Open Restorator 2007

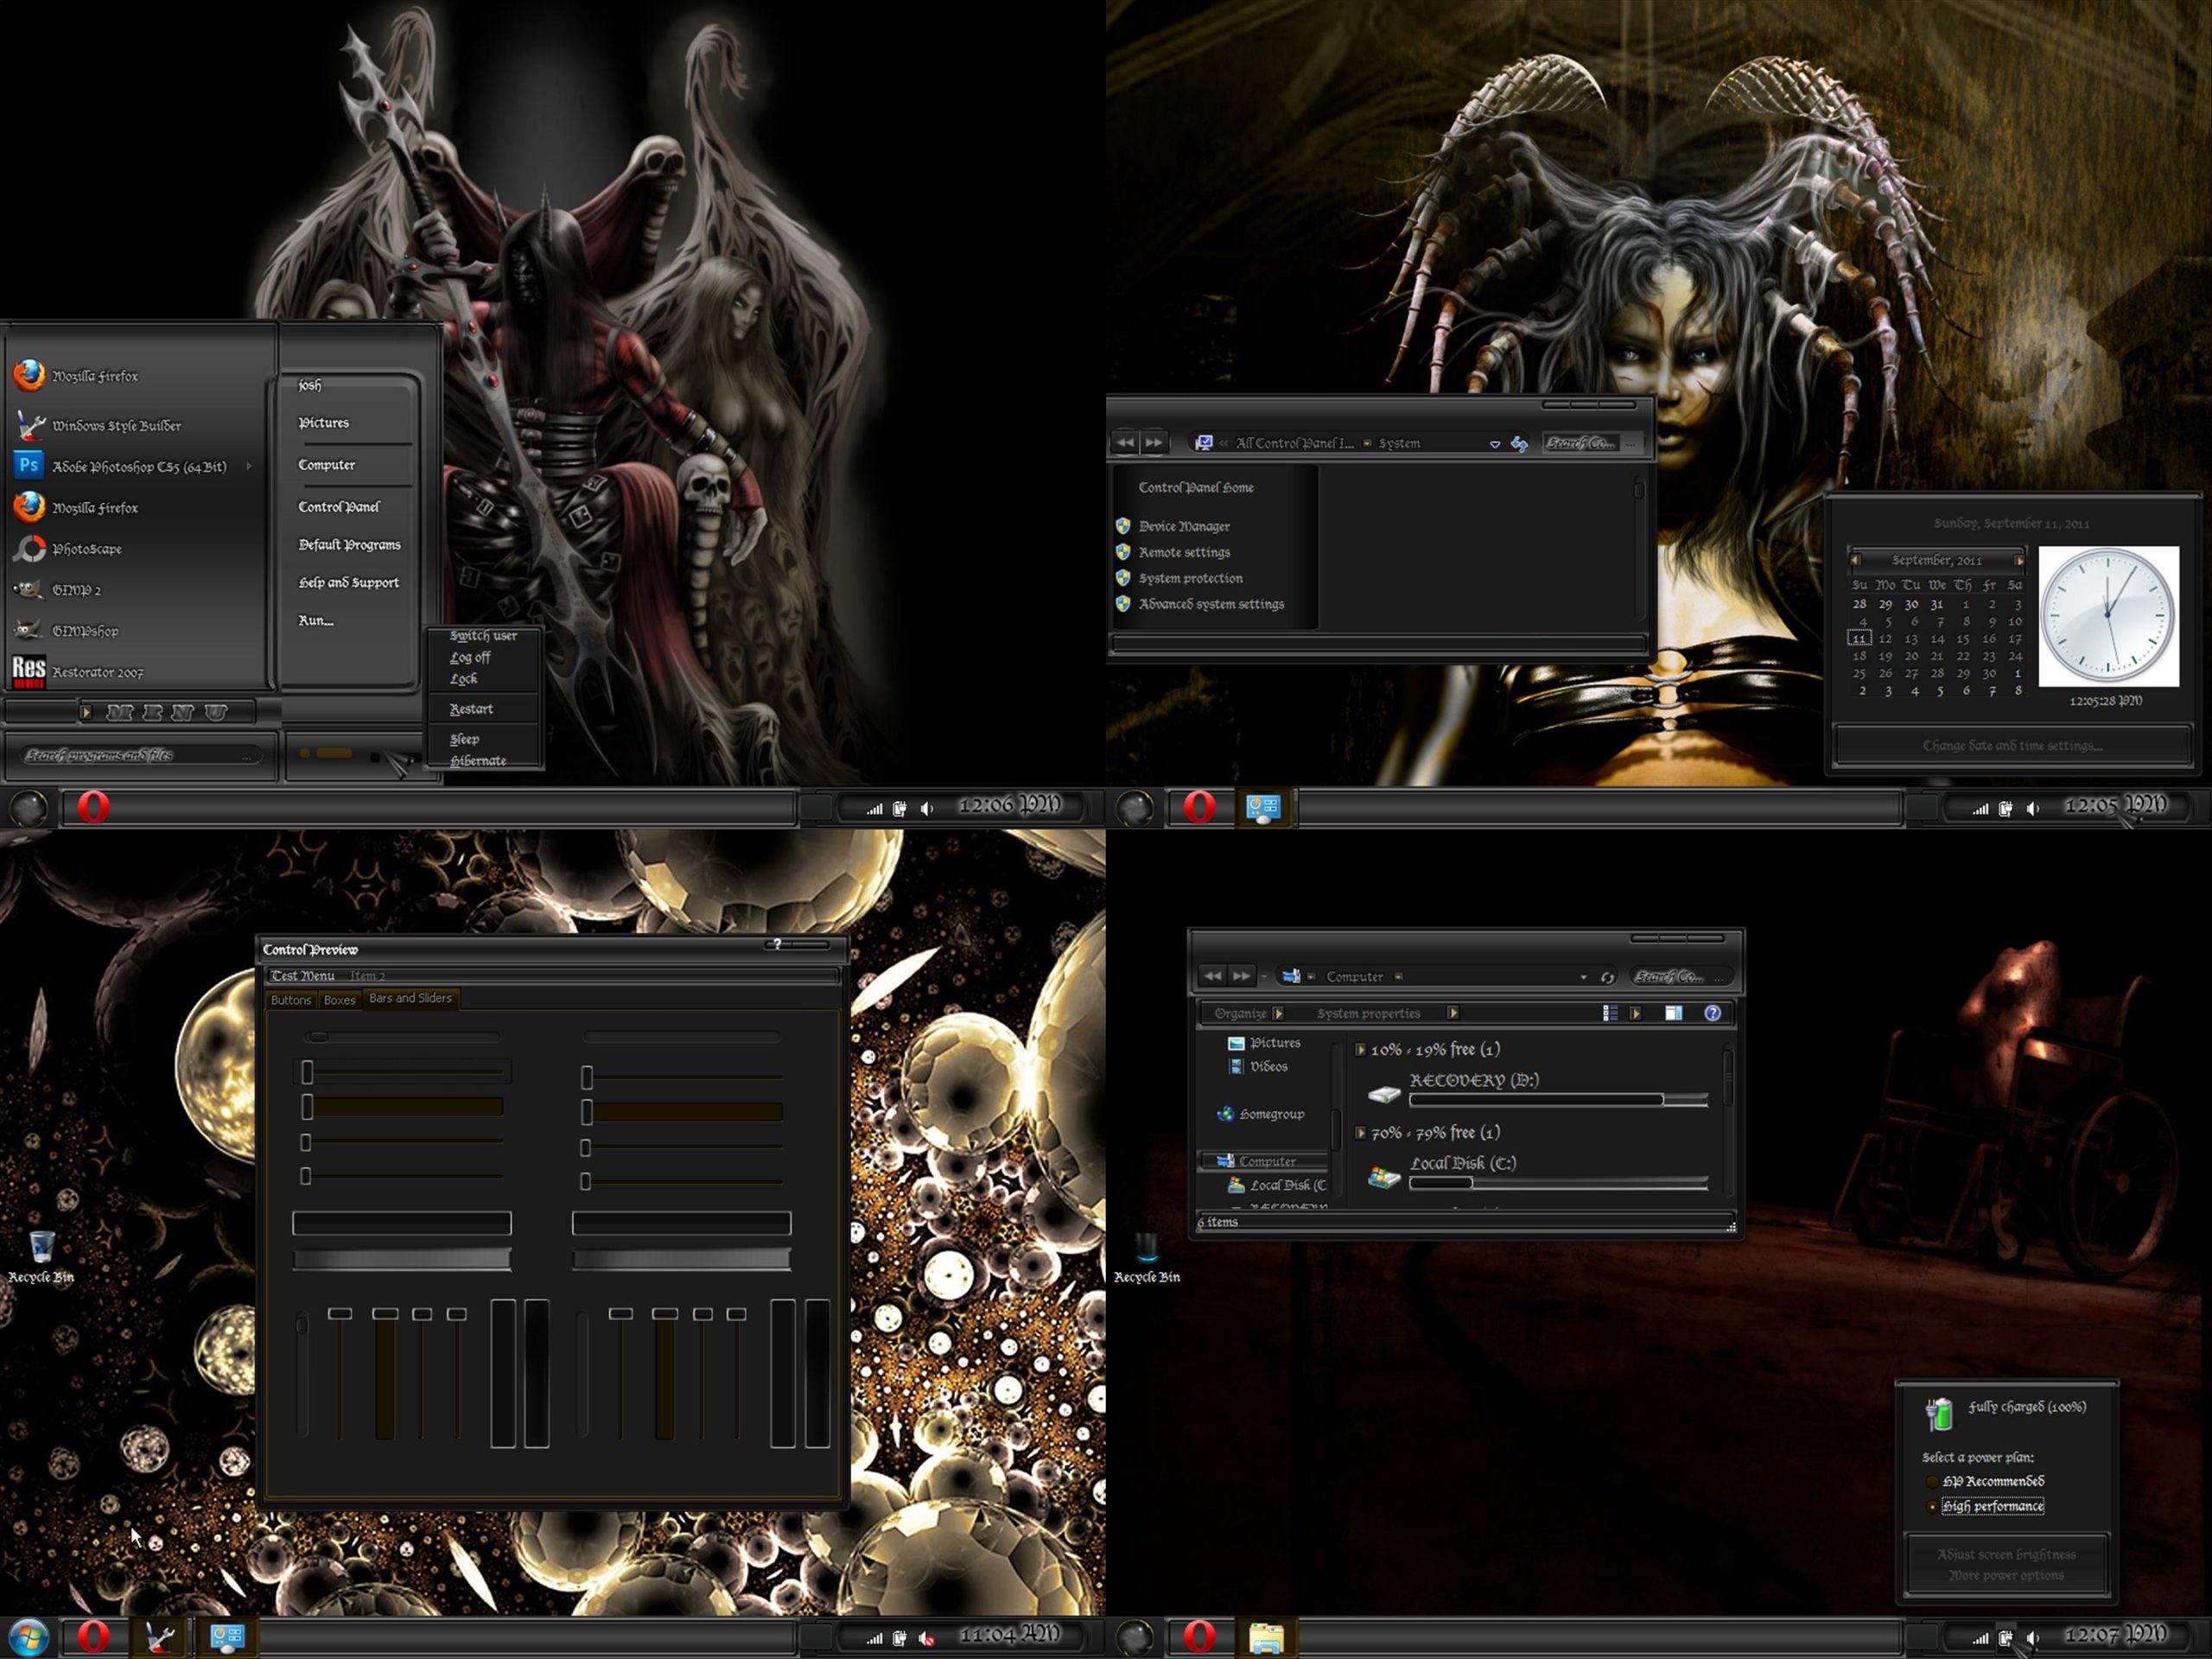[97, 671]
